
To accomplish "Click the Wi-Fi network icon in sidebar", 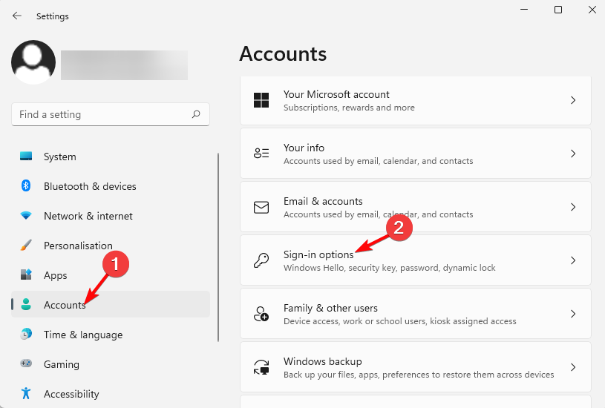I will (x=26, y=216).
